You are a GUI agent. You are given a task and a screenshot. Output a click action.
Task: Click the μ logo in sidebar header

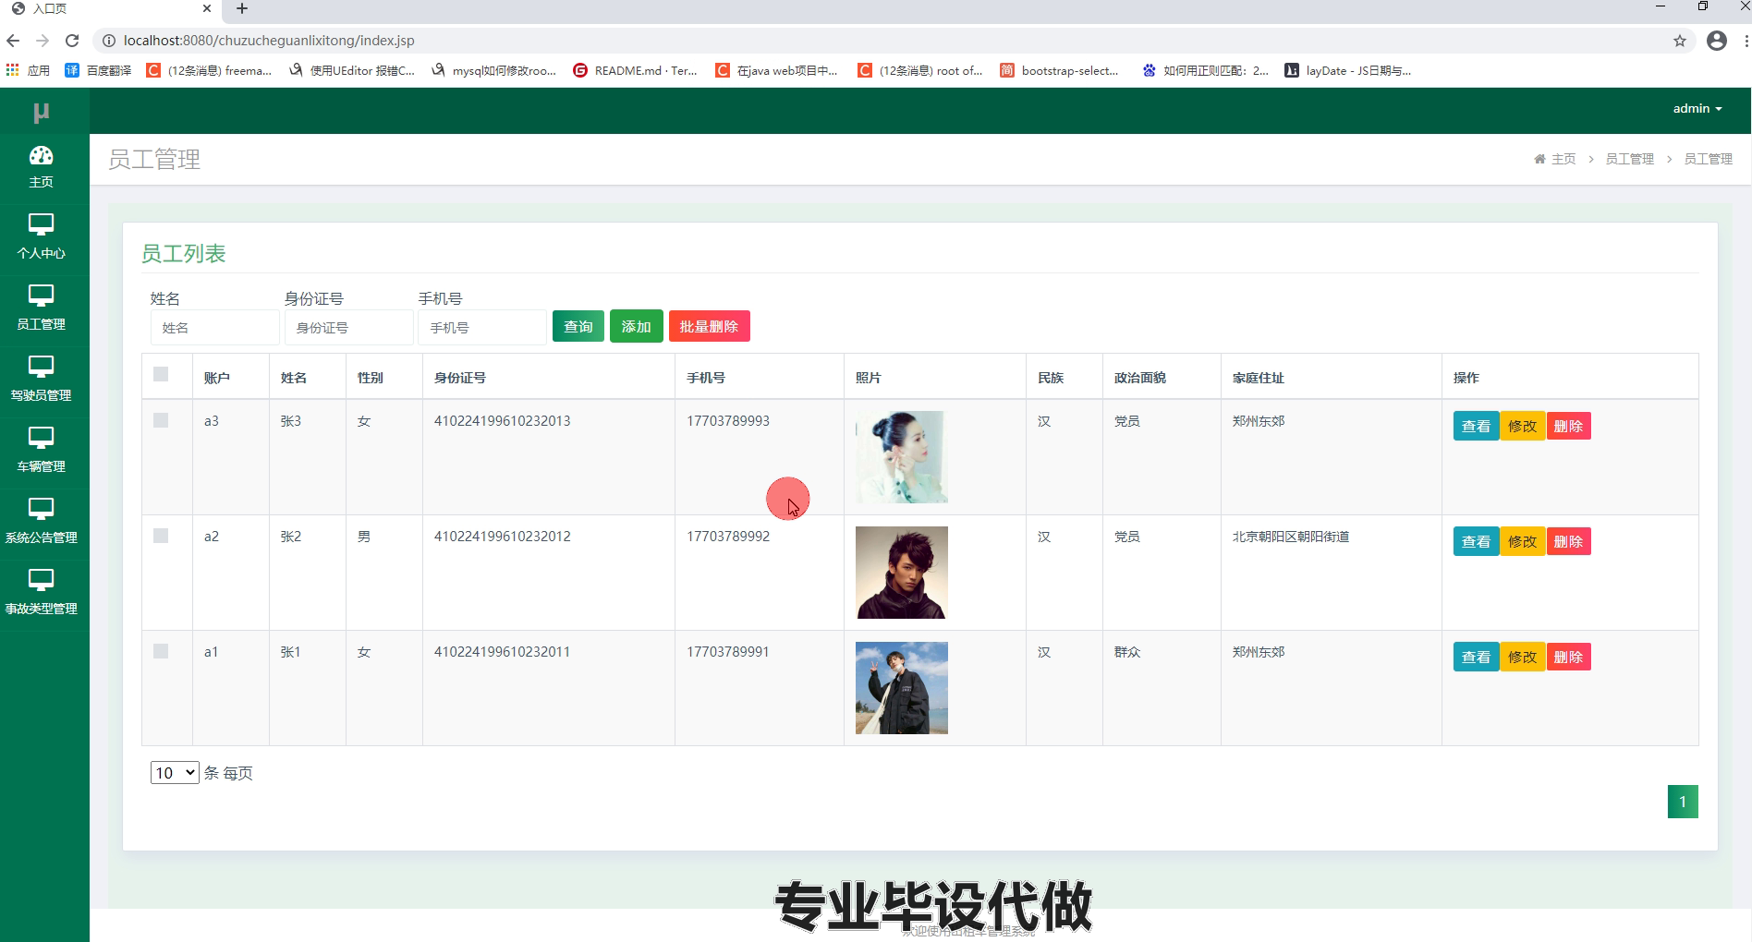[41, 113]
